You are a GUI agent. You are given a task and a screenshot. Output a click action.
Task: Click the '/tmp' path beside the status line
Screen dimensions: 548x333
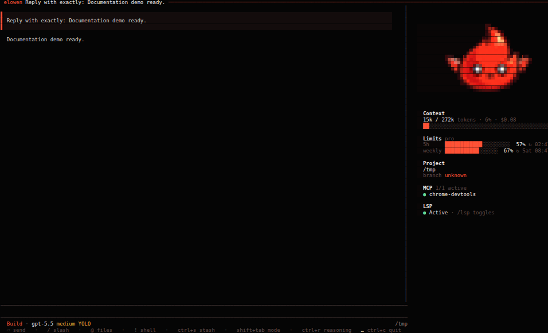click(401, 324)
